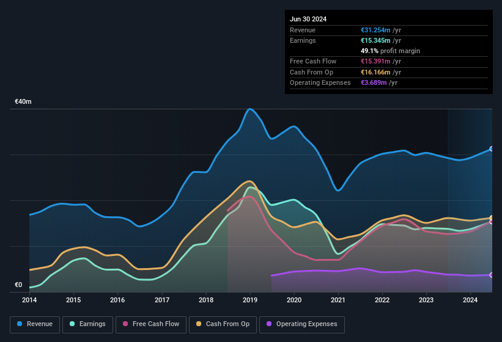
Task: Toggle the Operating Expenses legend button
Action: (x=302, y=324)
